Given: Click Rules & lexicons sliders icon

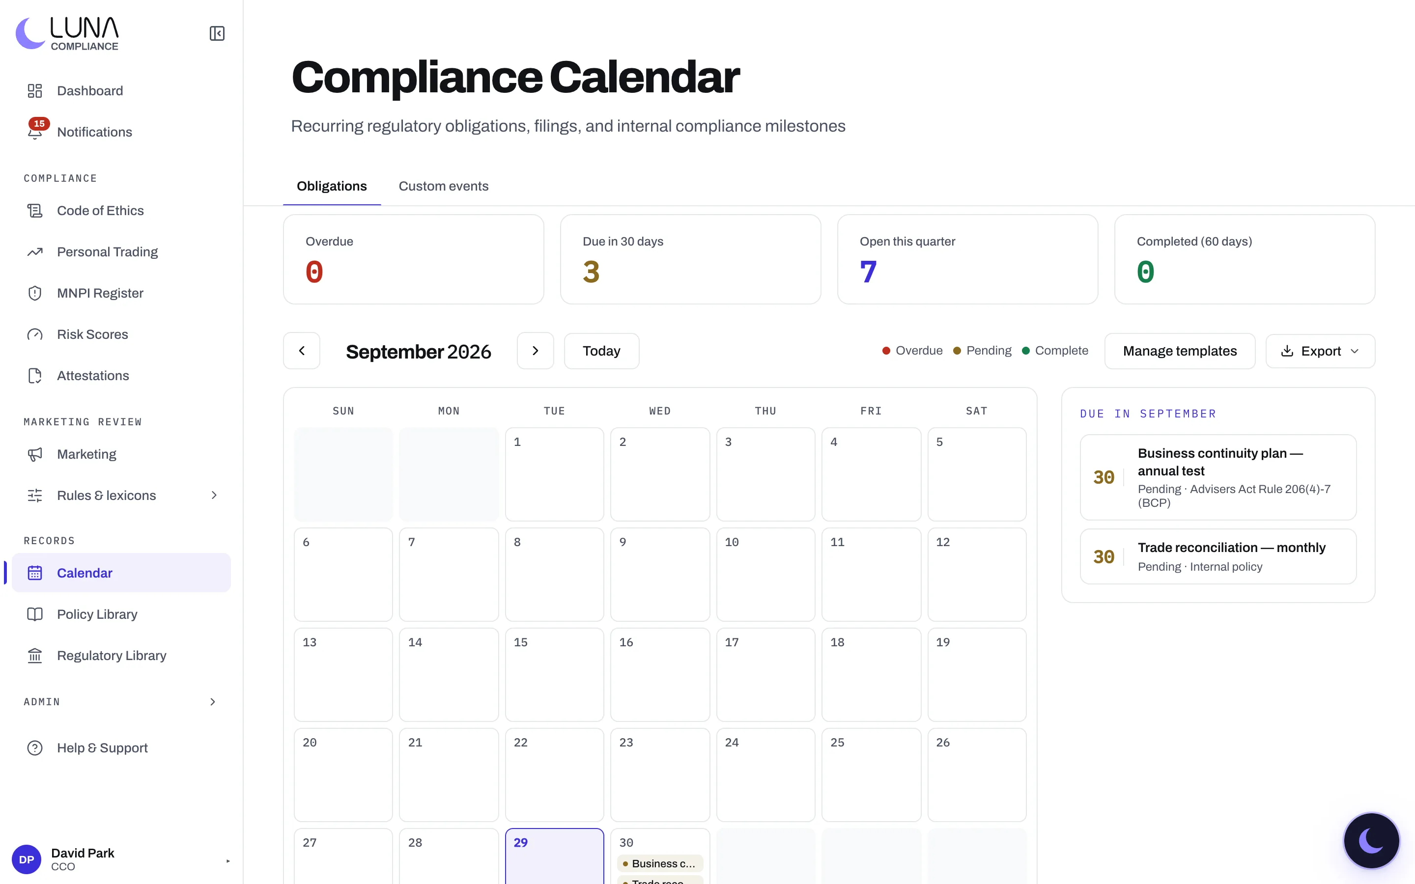Looking at the screenshot, I should (35, 495).
